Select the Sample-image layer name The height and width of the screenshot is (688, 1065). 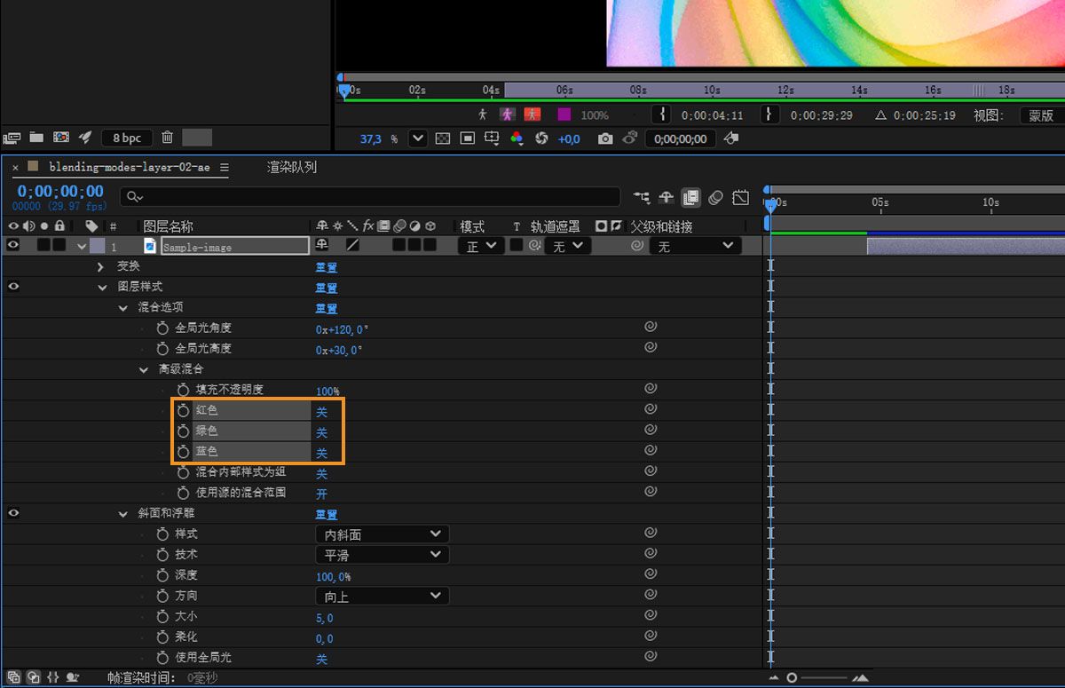234,246
